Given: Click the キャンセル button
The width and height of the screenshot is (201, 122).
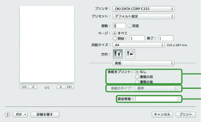Looking at the screenshot, I should click(x=162, y=115).
